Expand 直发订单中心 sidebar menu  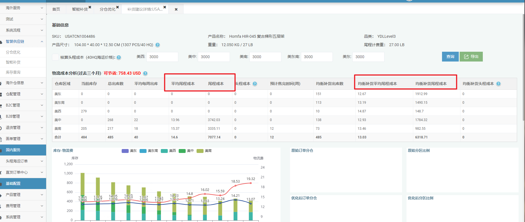click(x=23, y=172)
